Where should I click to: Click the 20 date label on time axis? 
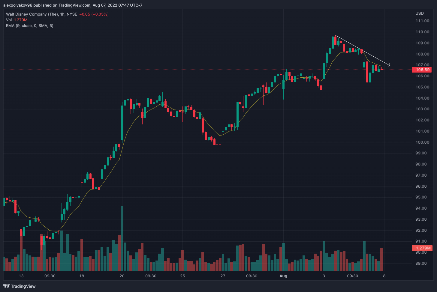(122, 276)
